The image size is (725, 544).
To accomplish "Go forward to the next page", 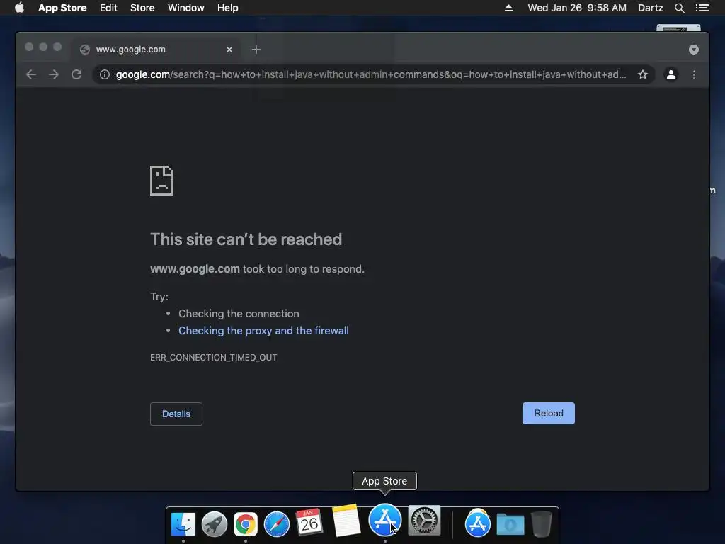I will click(x=54, y=74).
